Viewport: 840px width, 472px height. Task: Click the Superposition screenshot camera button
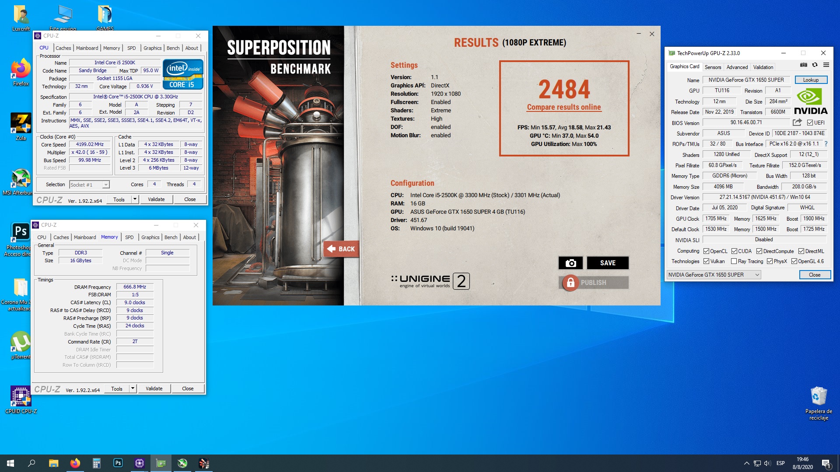pyautogui.click(x=570, y=263)
